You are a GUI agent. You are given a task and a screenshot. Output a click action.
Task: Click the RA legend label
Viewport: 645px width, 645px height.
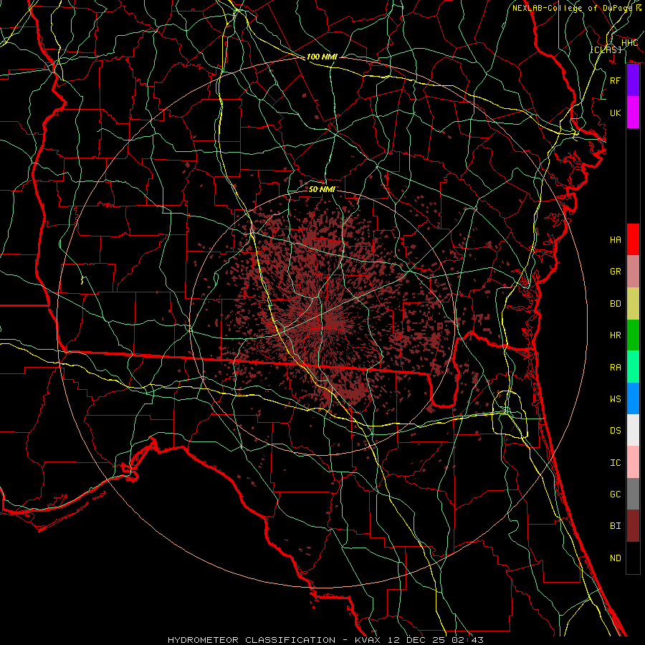tap(615, 367)
